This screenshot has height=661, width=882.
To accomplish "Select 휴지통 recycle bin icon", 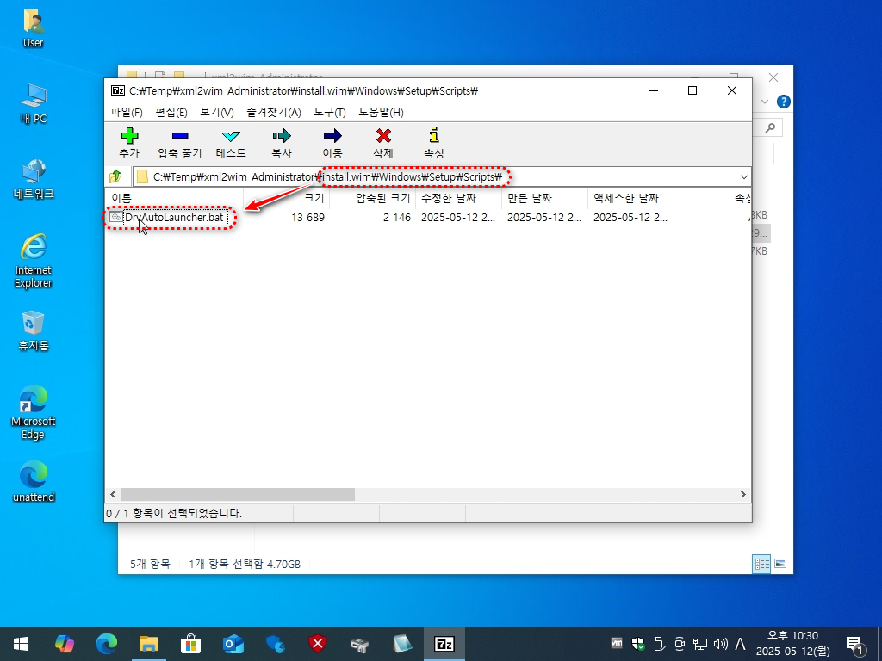I will coord(34,330).
